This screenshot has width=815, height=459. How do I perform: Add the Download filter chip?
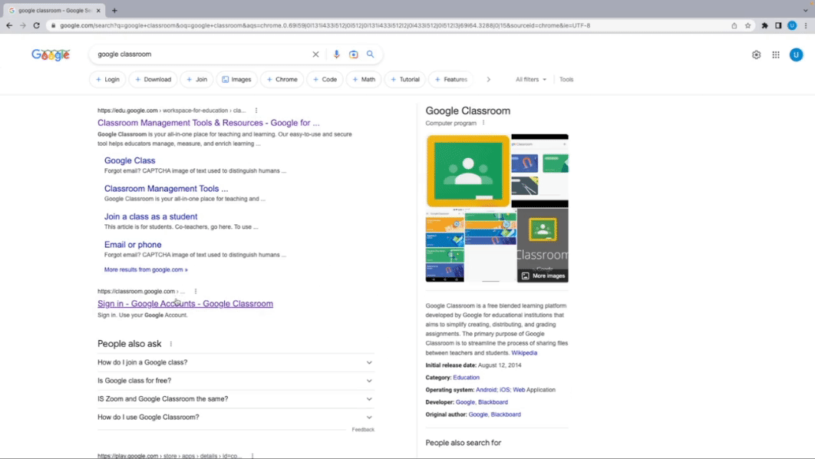(153, 80)
